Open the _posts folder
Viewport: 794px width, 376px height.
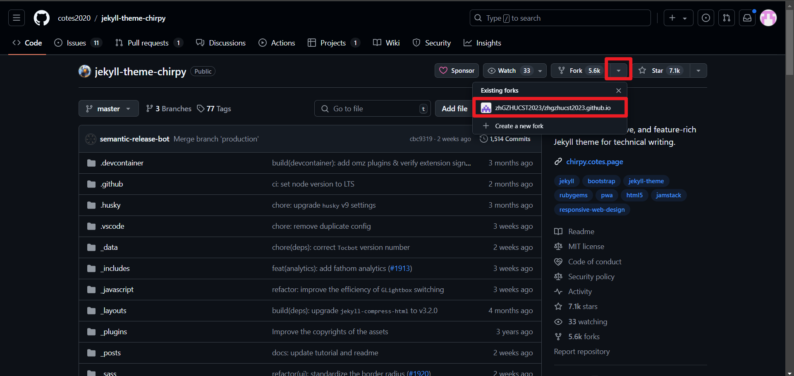pyautogui.click(x=111, y=353)
